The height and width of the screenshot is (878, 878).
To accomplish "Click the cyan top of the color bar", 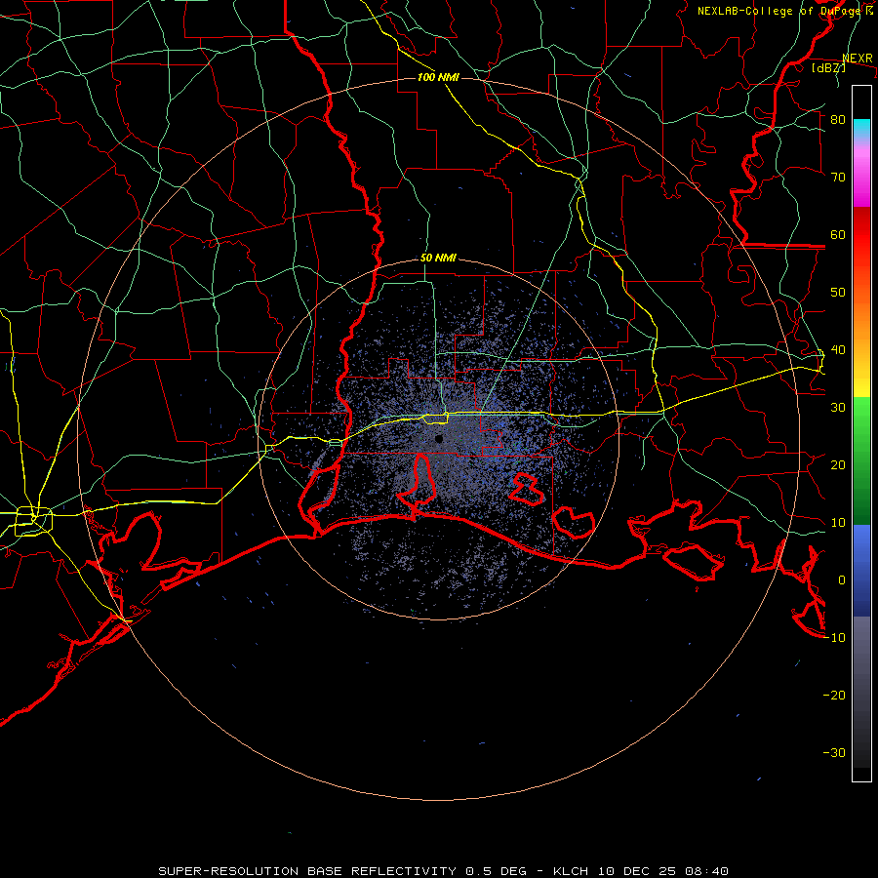I will click(861, 128).
